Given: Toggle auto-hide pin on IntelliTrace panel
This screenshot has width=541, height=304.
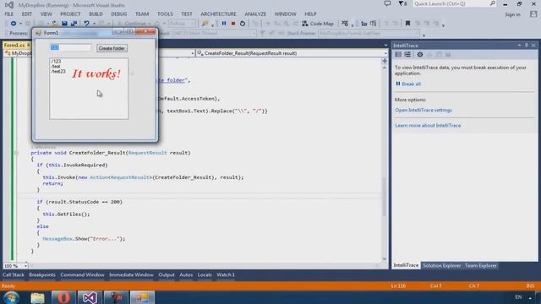Looking at the screenshot, I should click(526, 45).
